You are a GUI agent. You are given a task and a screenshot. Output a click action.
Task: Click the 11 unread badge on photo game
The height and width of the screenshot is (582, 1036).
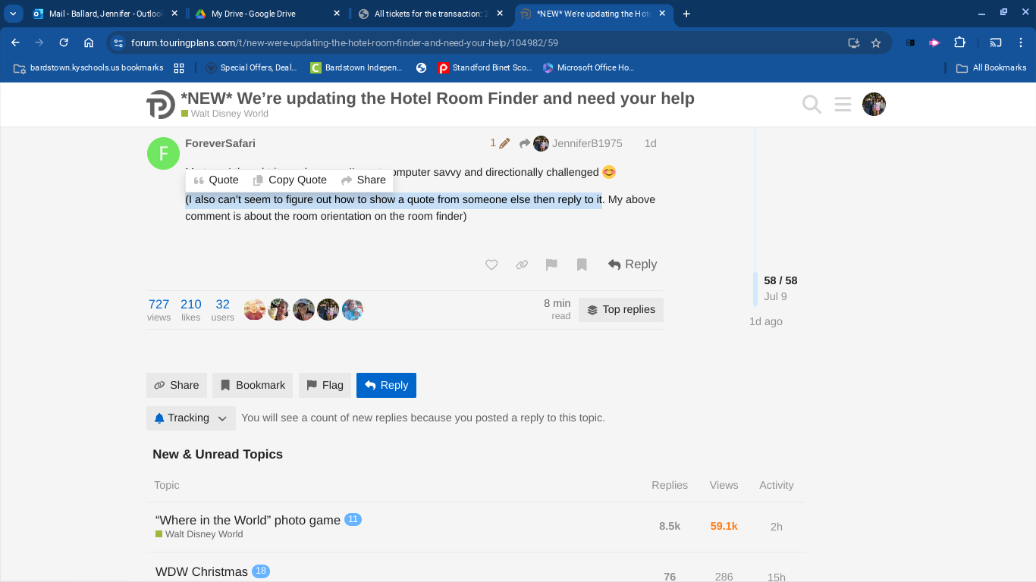click(x=353, y=520)
